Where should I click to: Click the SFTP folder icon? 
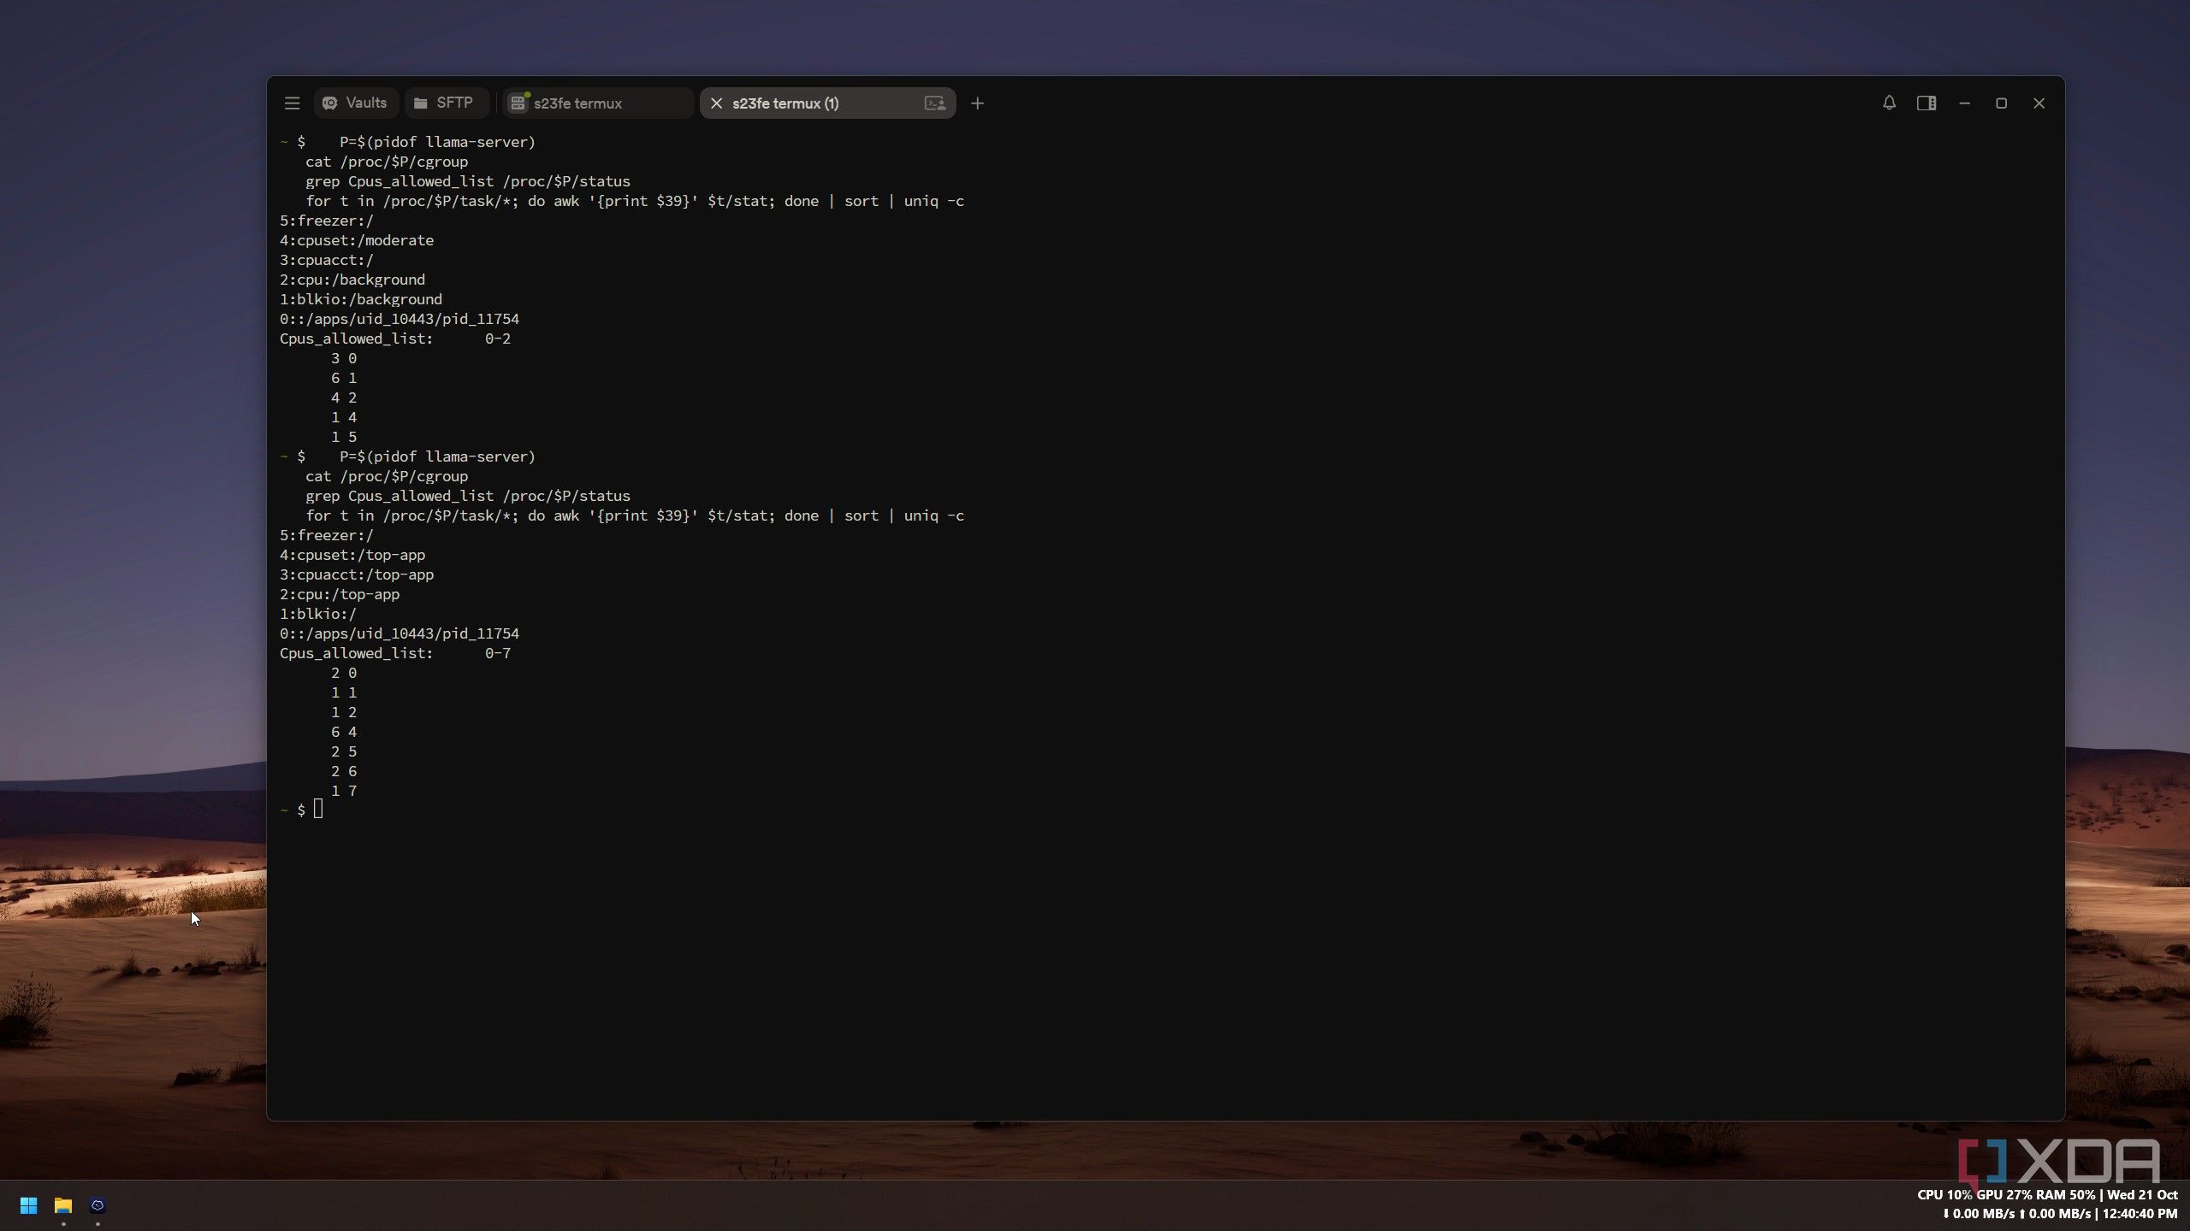[421, 103]
